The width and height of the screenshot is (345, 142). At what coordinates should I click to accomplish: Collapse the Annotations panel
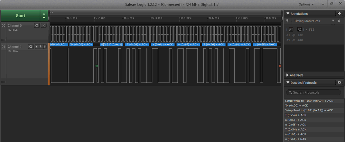point(288,13)
